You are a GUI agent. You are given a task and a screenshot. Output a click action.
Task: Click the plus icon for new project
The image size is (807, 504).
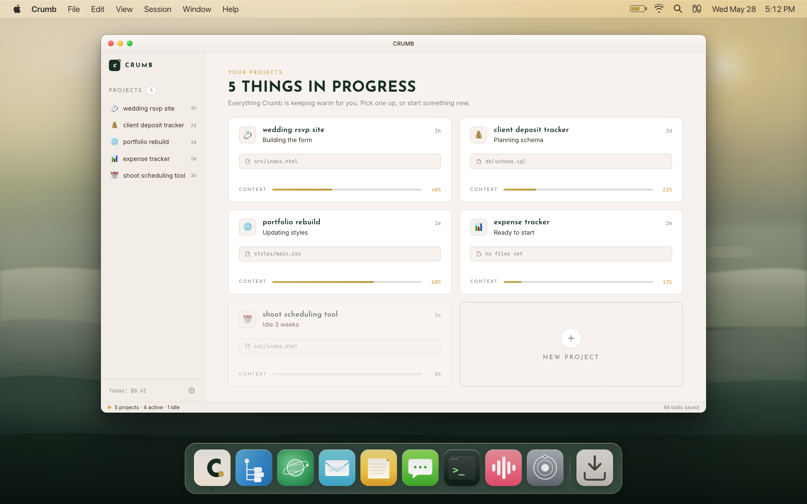(571, 338)
